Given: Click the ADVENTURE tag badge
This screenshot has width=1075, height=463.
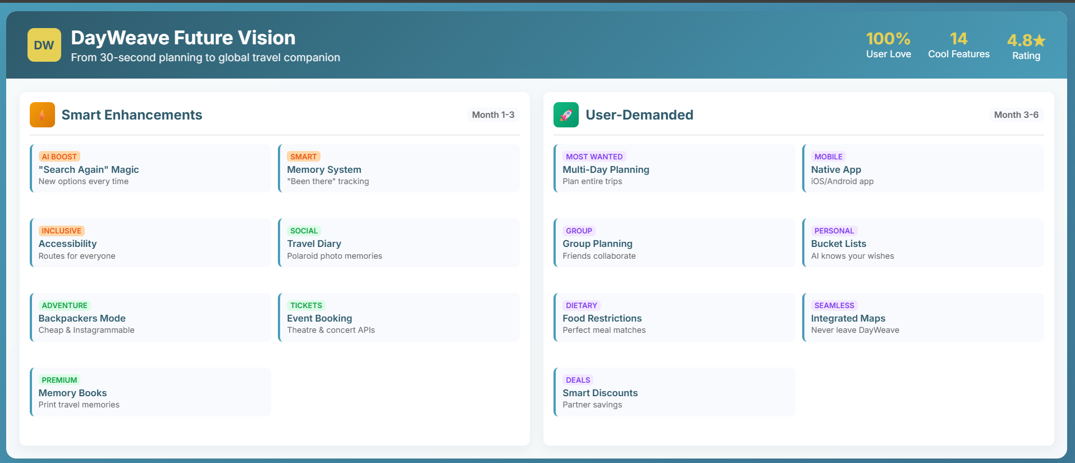Looking at the screenshot, I should click(65, 305).
